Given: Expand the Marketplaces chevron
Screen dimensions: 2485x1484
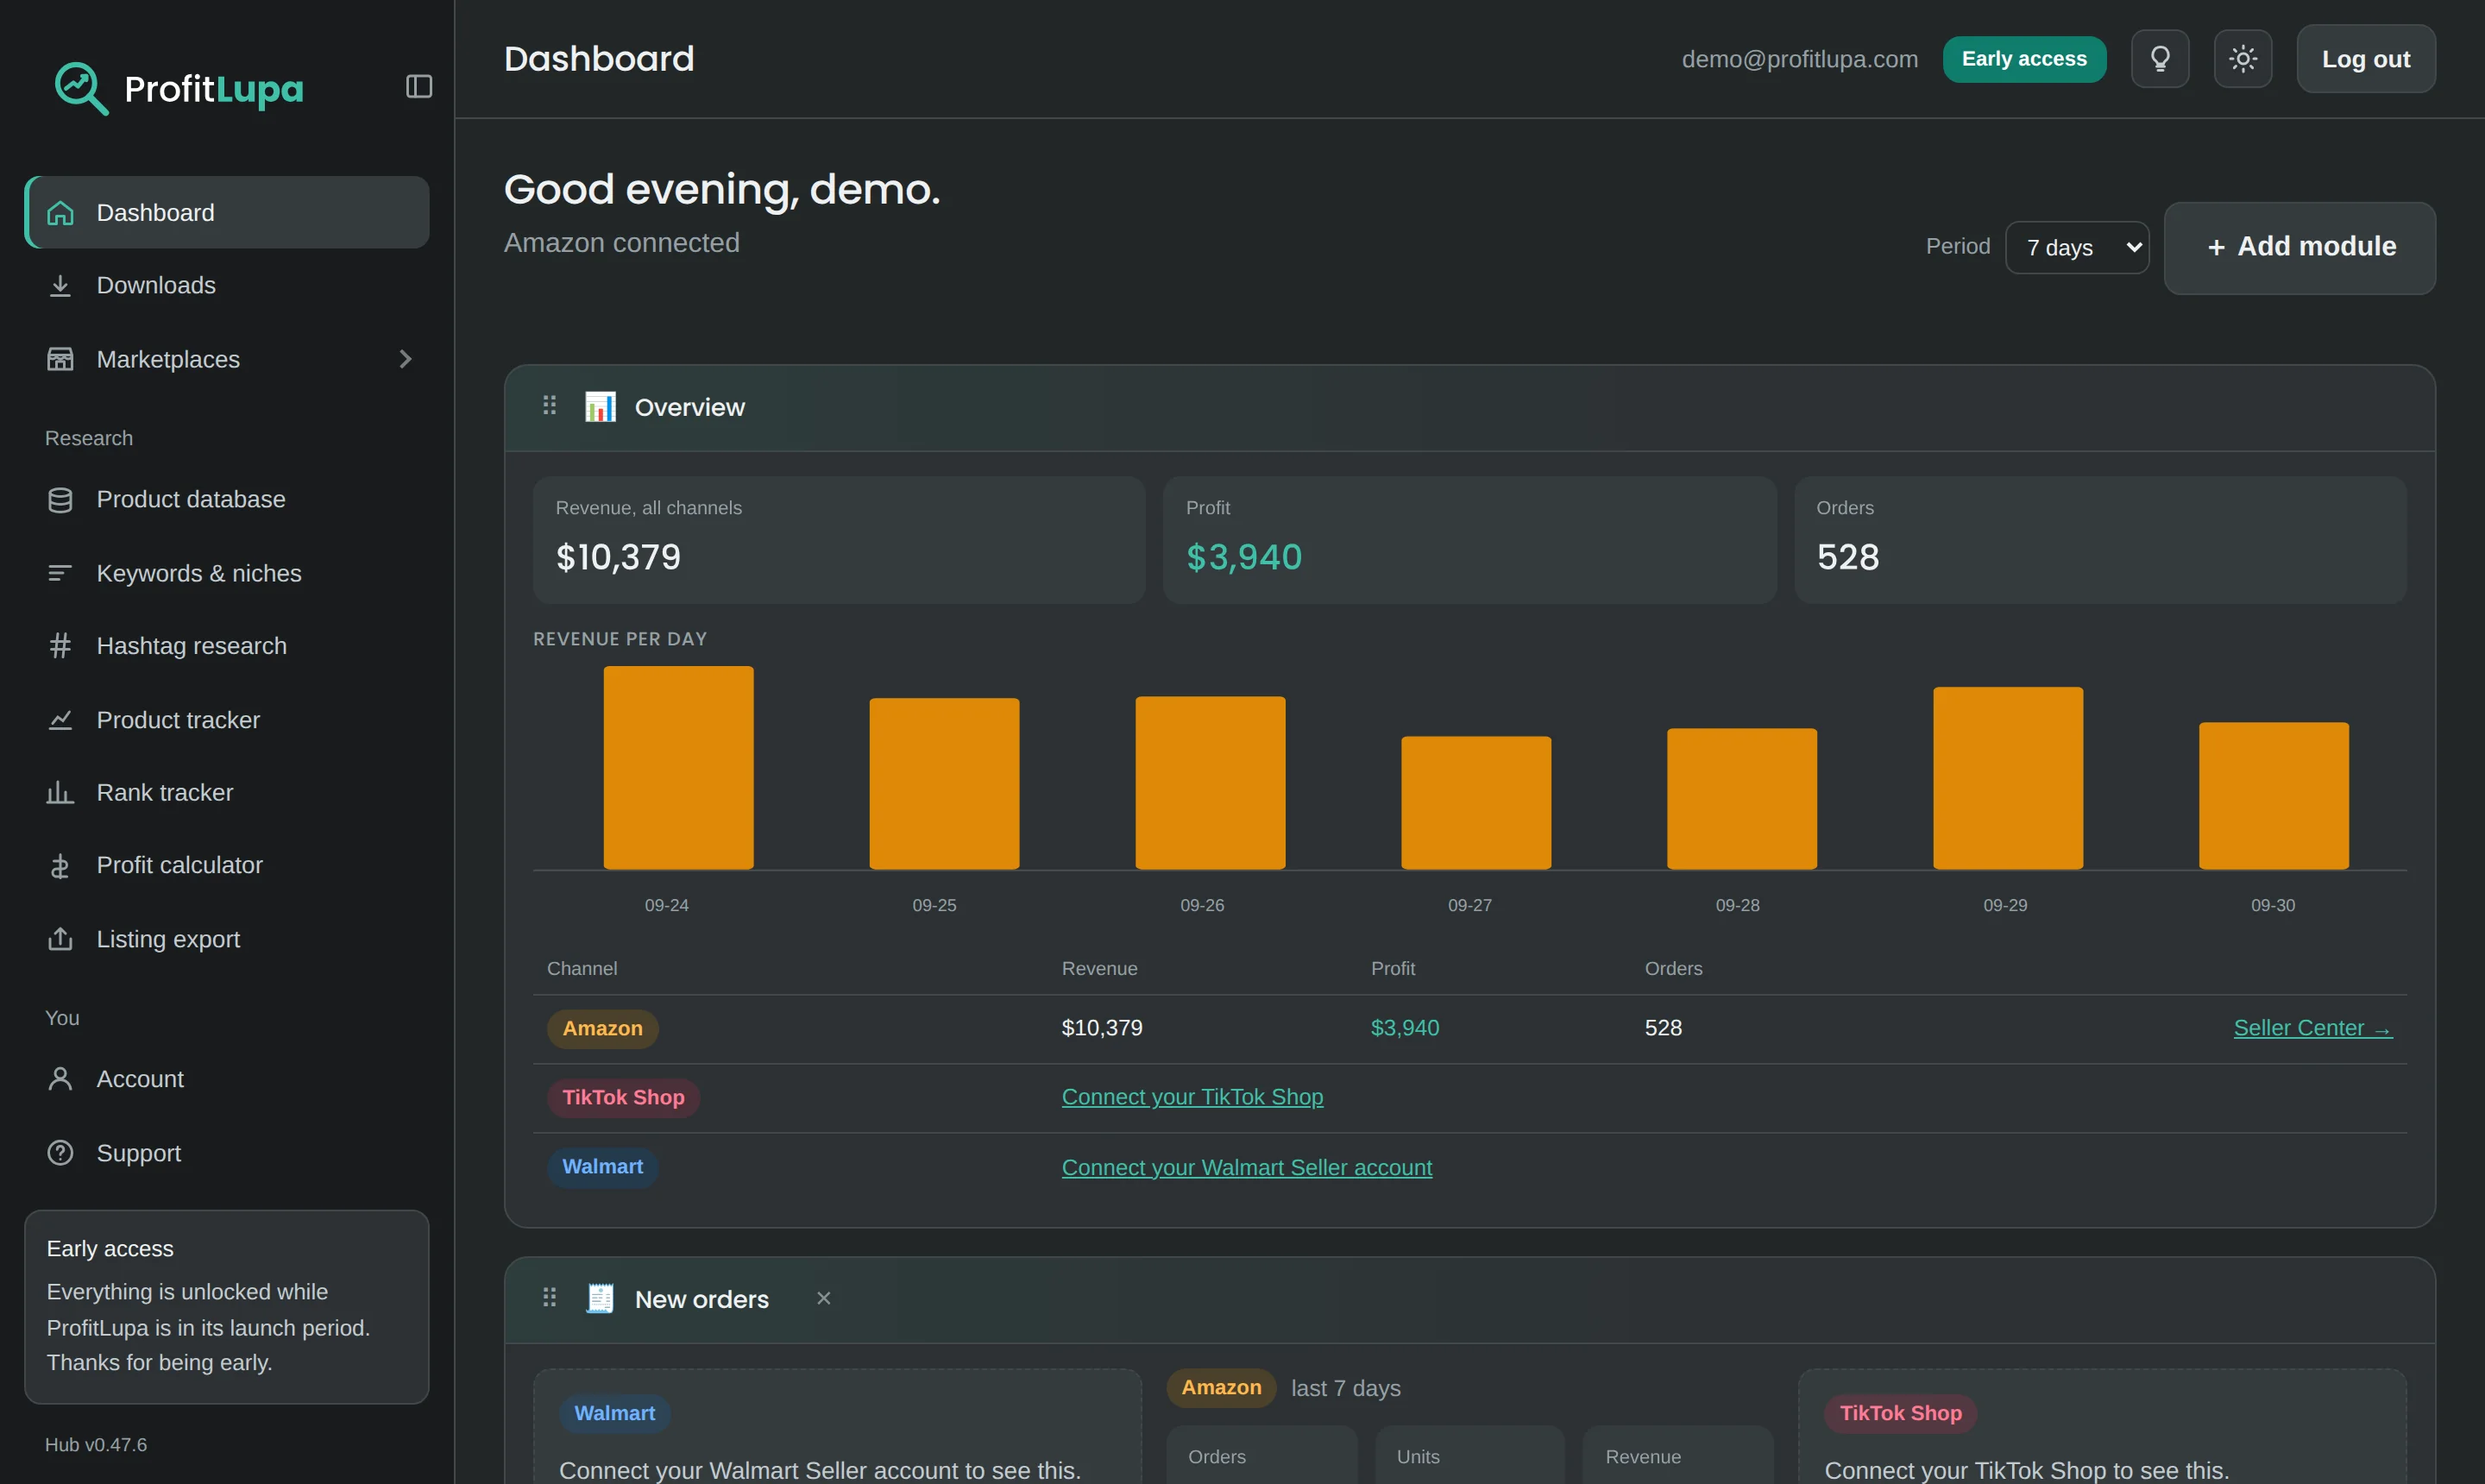Looking at the screenshot, I should (405, 359).
